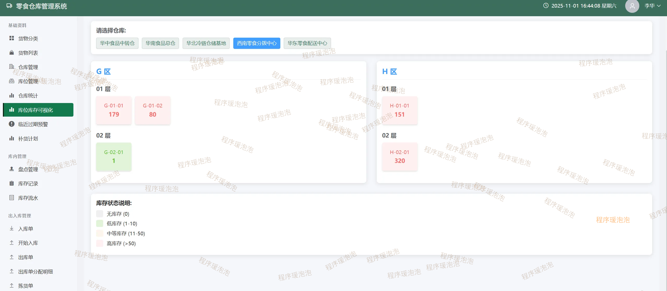This screenshot has width=667, height=291.
Task: Click the 货物分类 grid icon in sidebar
Action: coord(11,38)
